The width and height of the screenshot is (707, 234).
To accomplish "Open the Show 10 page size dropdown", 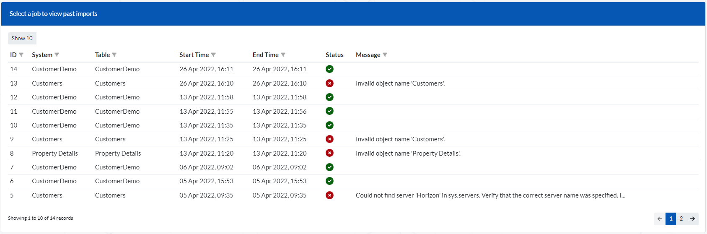I will (x=22, y=38).
